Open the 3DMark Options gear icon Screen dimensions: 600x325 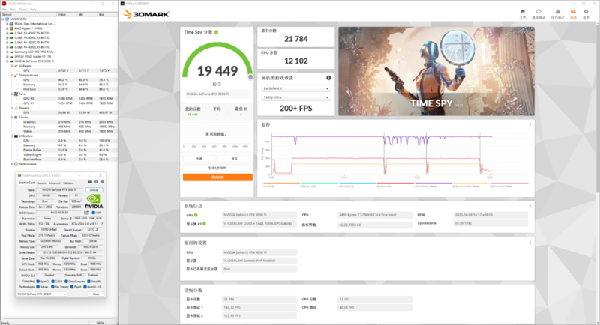tap(586, 12)
